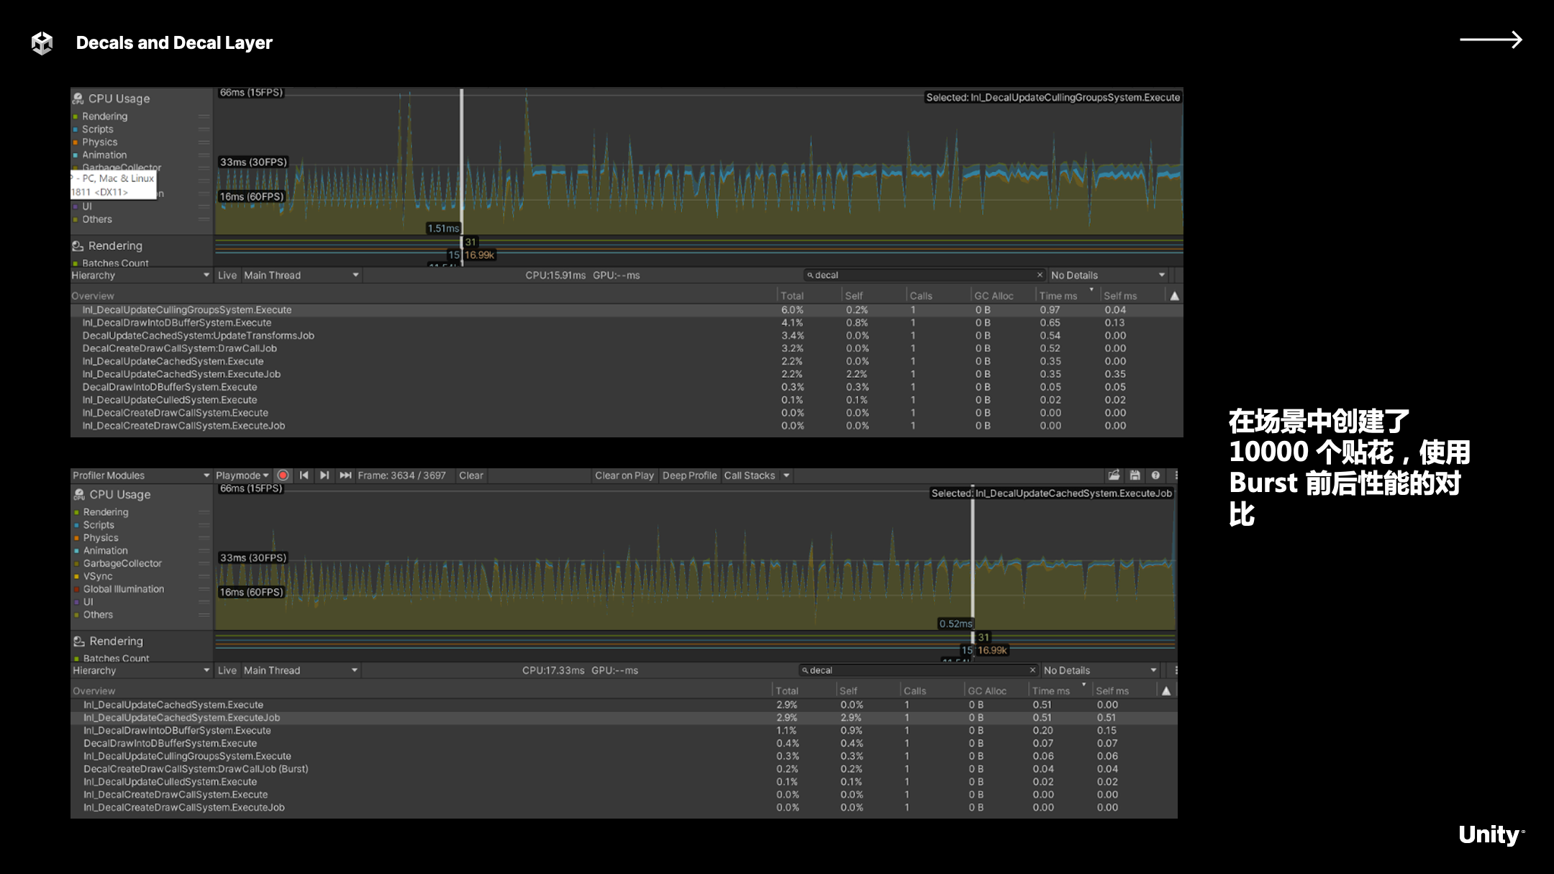
Task: Toggle Clear on Play option
Action: point(624,475)
